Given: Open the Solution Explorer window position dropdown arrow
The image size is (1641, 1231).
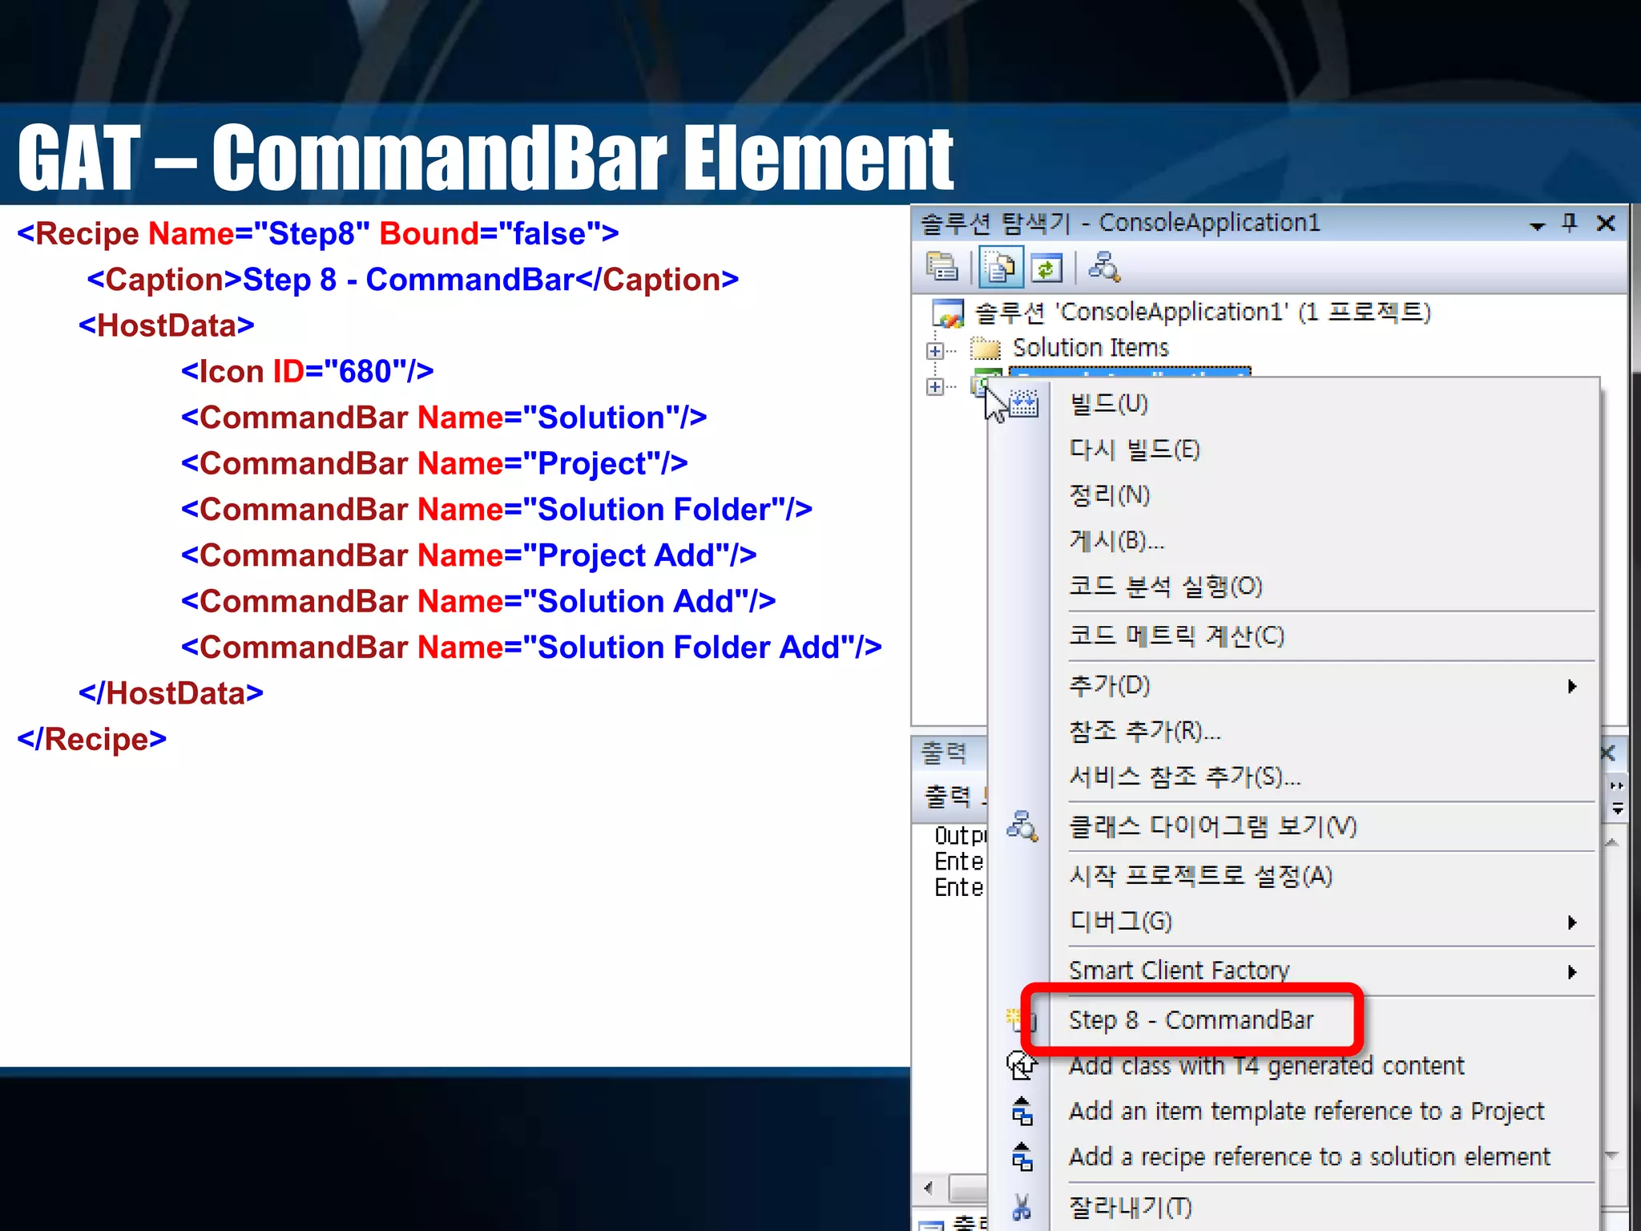Looking at the screenshot, I should (x=1537, y=225).
